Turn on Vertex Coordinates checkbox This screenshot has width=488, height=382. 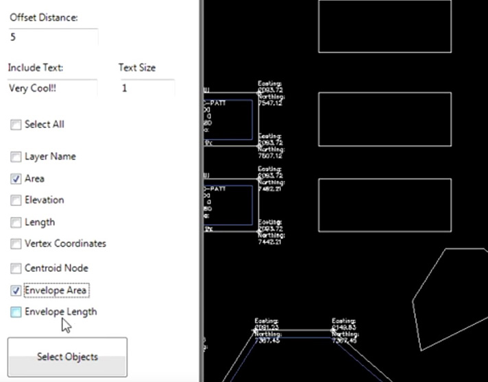(x=16, y=244)
